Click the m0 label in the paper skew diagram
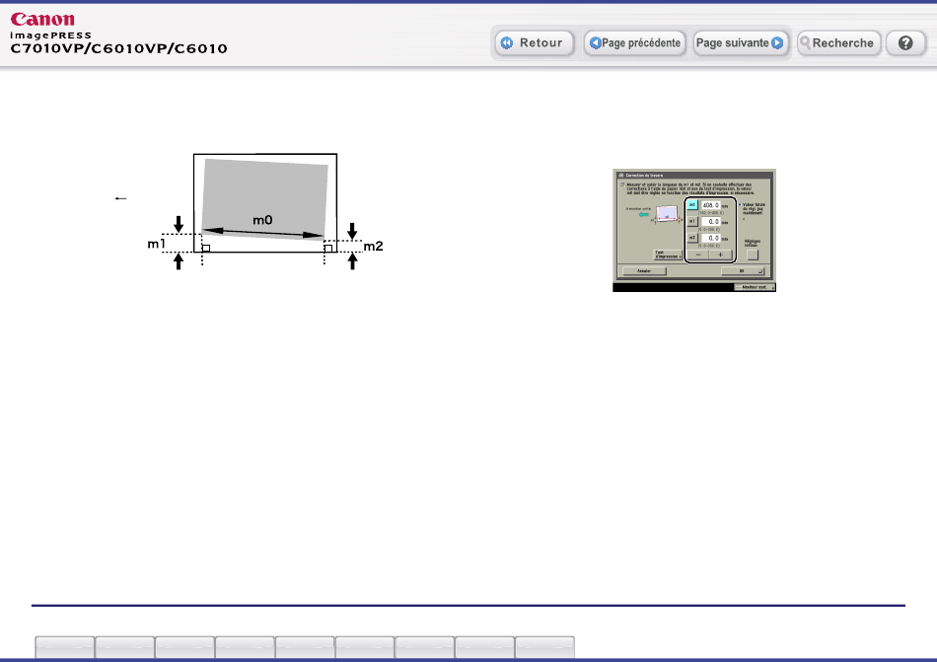 262,220
